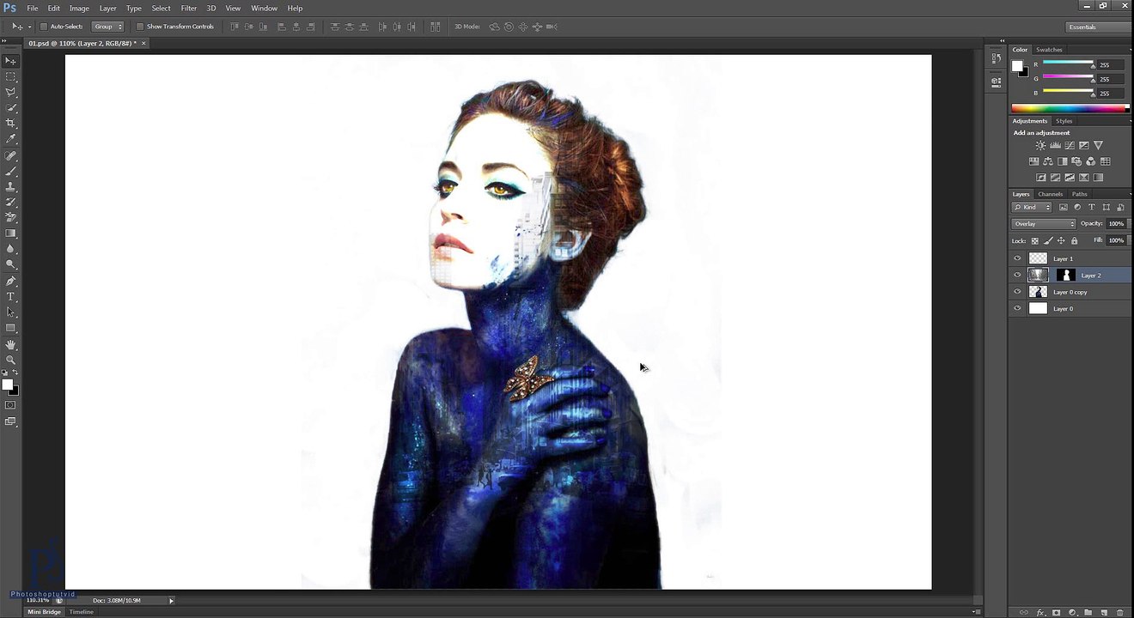Pick the Zoom tool in the toolbox
Screen dimensions: 1134x618
10,360
